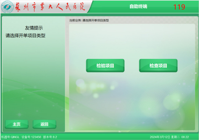Click the 机器号:QINGL status text
Image resolution: width=199 pixels, height=140 pixels.
[10, 137]
